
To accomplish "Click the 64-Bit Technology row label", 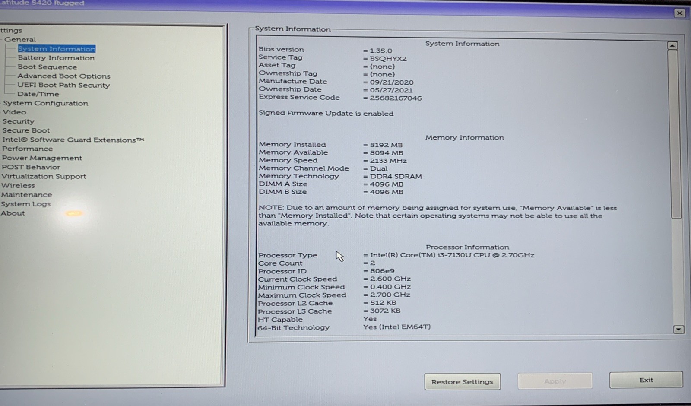I will click(294, 328).
